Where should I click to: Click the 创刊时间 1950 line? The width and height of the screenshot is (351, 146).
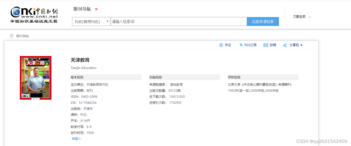(82, 133)
